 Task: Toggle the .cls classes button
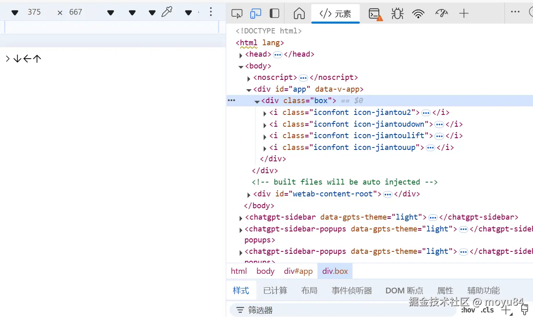click(487, 310)
